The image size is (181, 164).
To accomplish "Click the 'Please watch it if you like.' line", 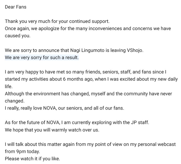I will tap(32, 159).
